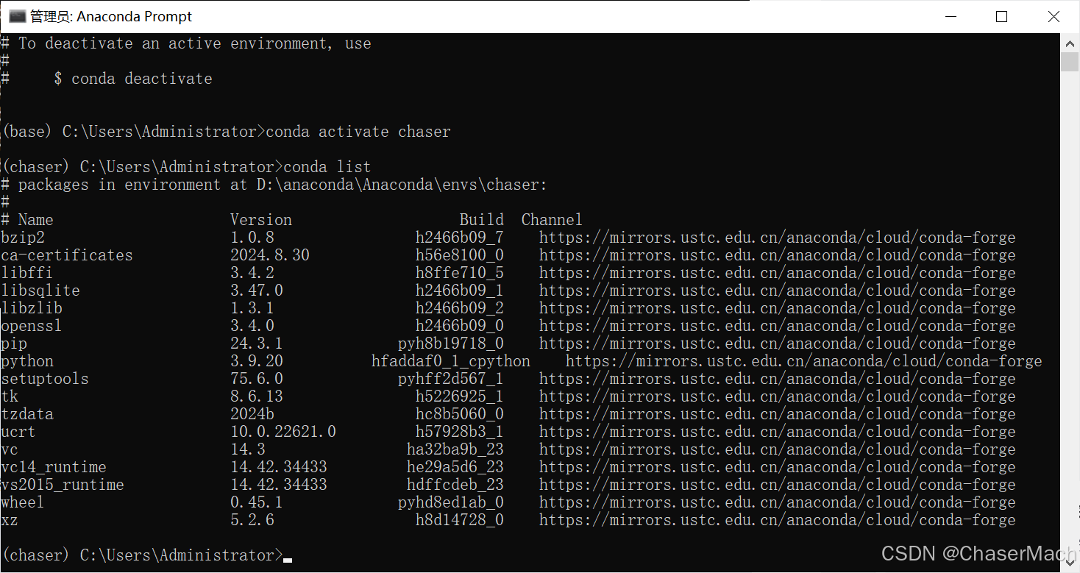
Task: Click the 'conda activate chaser' command text
Action: (358, 132)
